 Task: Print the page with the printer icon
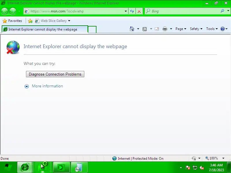(165, 29)
